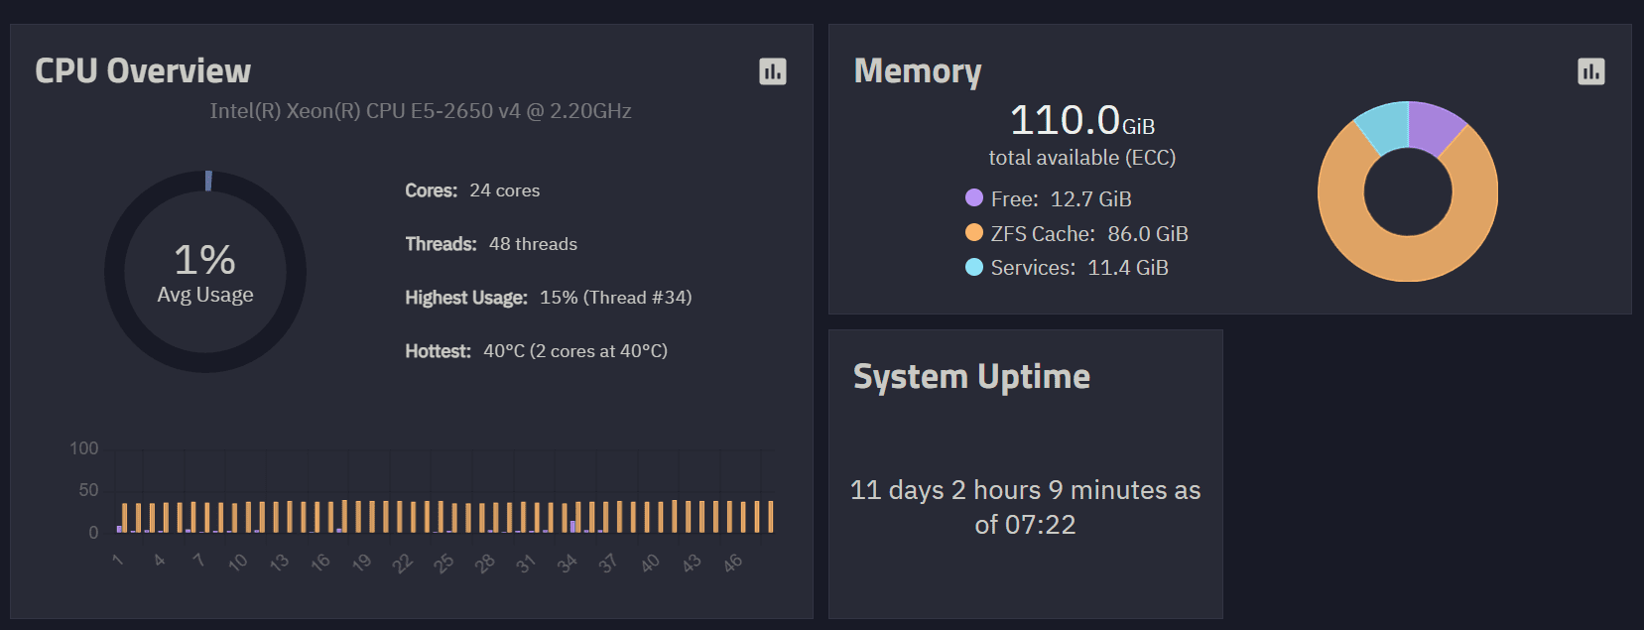
Task: Click thread 10 axis label
Action: [237, 563]
